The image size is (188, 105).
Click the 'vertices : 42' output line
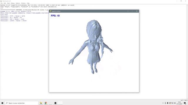point(11,17)
